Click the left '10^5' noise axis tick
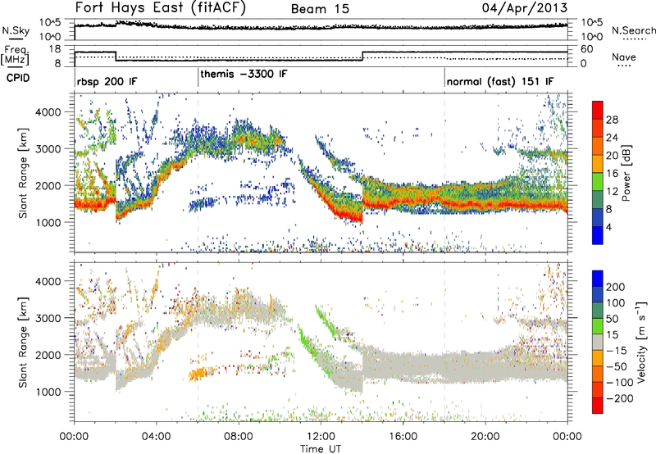This screenshot has height=454, width=656. click(50, 23)
